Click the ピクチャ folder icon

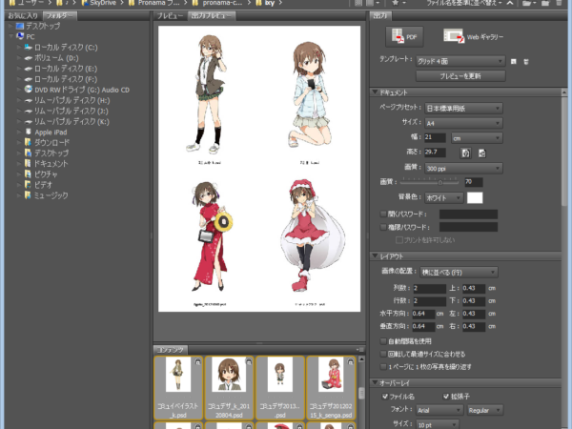pyautogui.click(x=28, y=174)
